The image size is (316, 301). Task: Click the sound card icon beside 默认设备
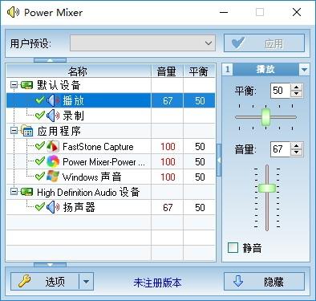pyautogui.click(x=26, y=85)
